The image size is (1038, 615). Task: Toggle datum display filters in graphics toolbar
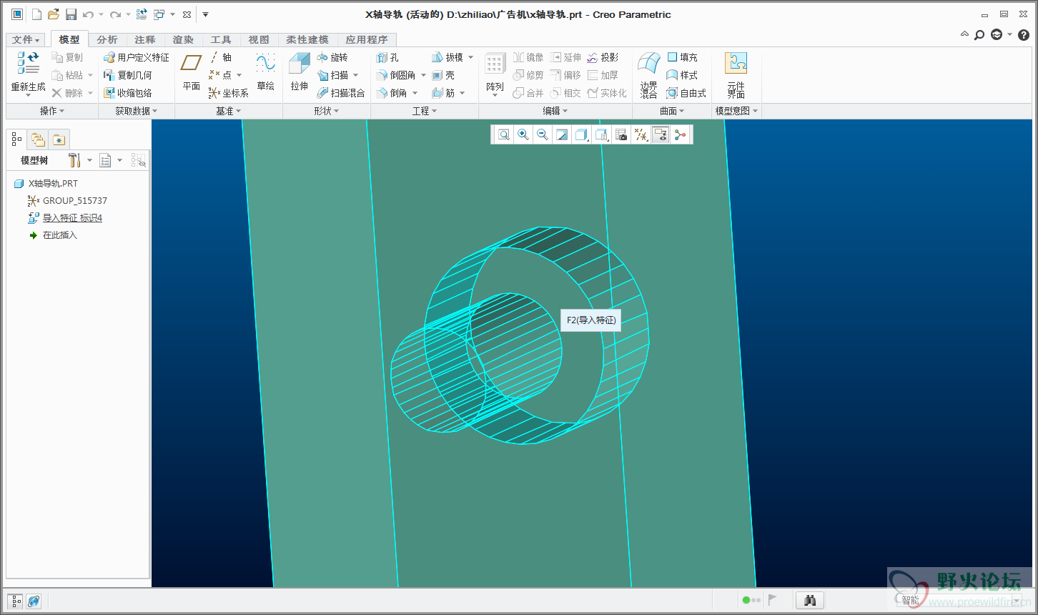click(x=641, y=134)
